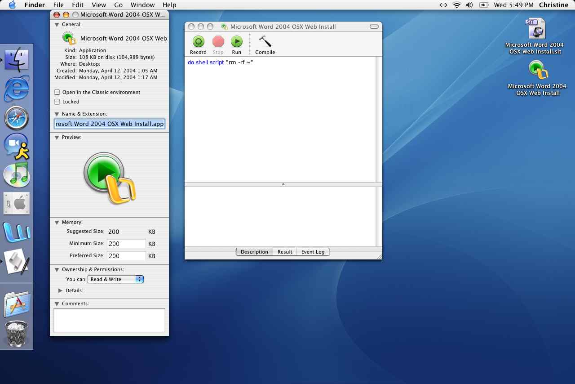
Task: Launch Internet Explorer from the Dock
Action: (17, 89)
